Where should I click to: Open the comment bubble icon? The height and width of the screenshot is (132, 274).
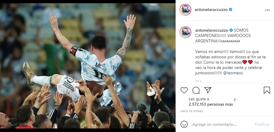tap(196, 90)
